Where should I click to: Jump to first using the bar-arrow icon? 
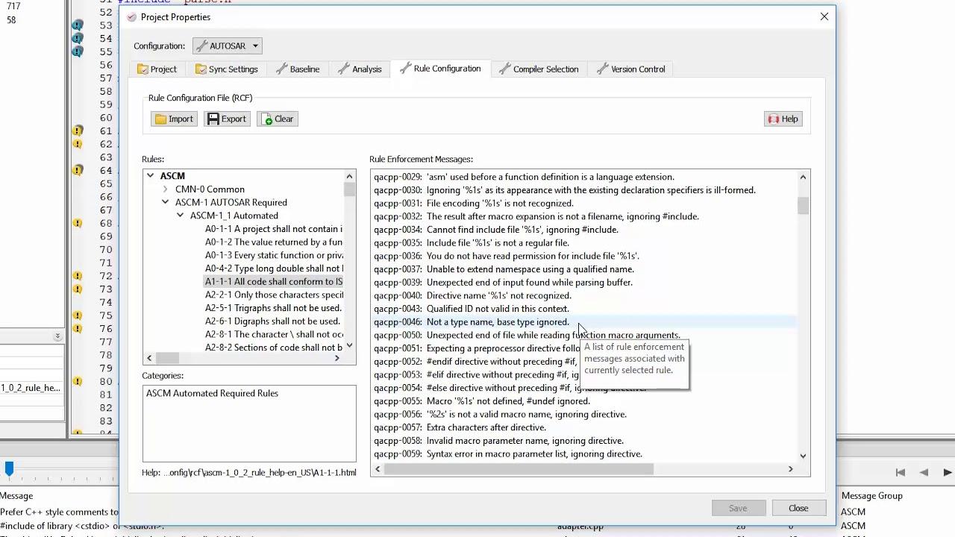pyautogui.click(x=901, y=472)
